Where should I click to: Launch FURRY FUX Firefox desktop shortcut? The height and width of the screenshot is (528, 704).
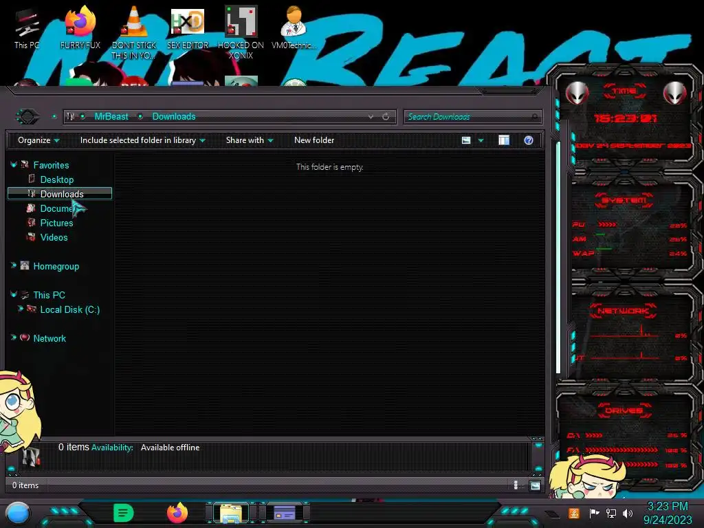click(x=80, y=27)
